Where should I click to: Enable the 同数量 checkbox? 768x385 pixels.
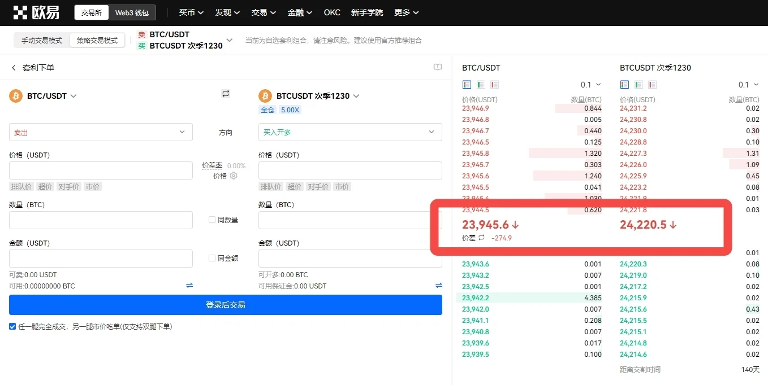[x=212, y=220]
